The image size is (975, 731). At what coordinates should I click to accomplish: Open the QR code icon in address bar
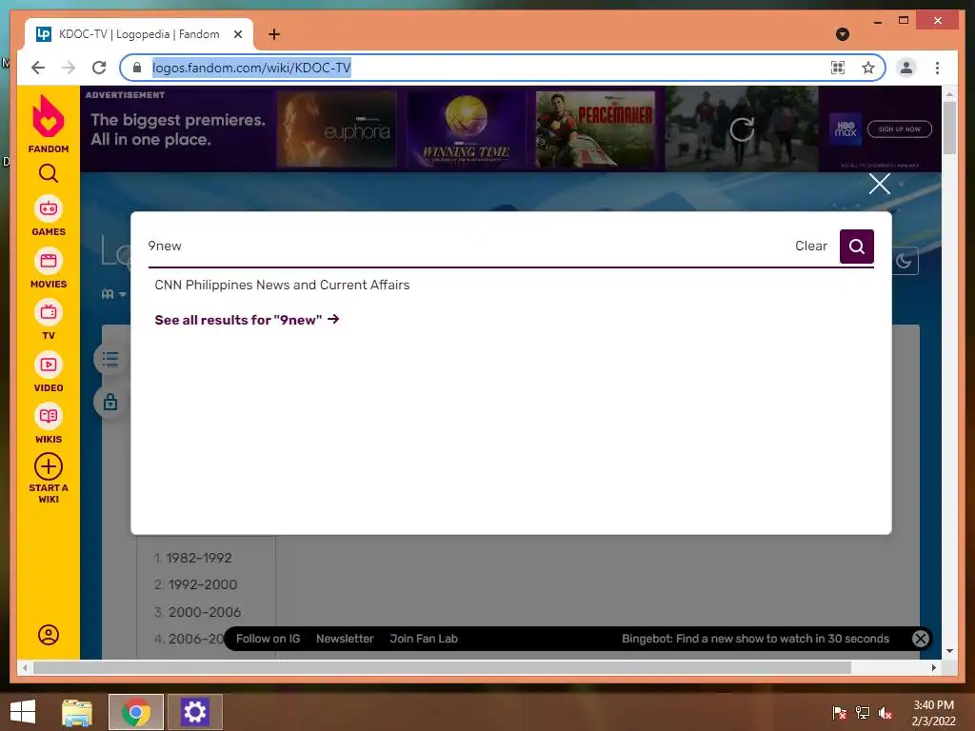click(x=838, y=68)
